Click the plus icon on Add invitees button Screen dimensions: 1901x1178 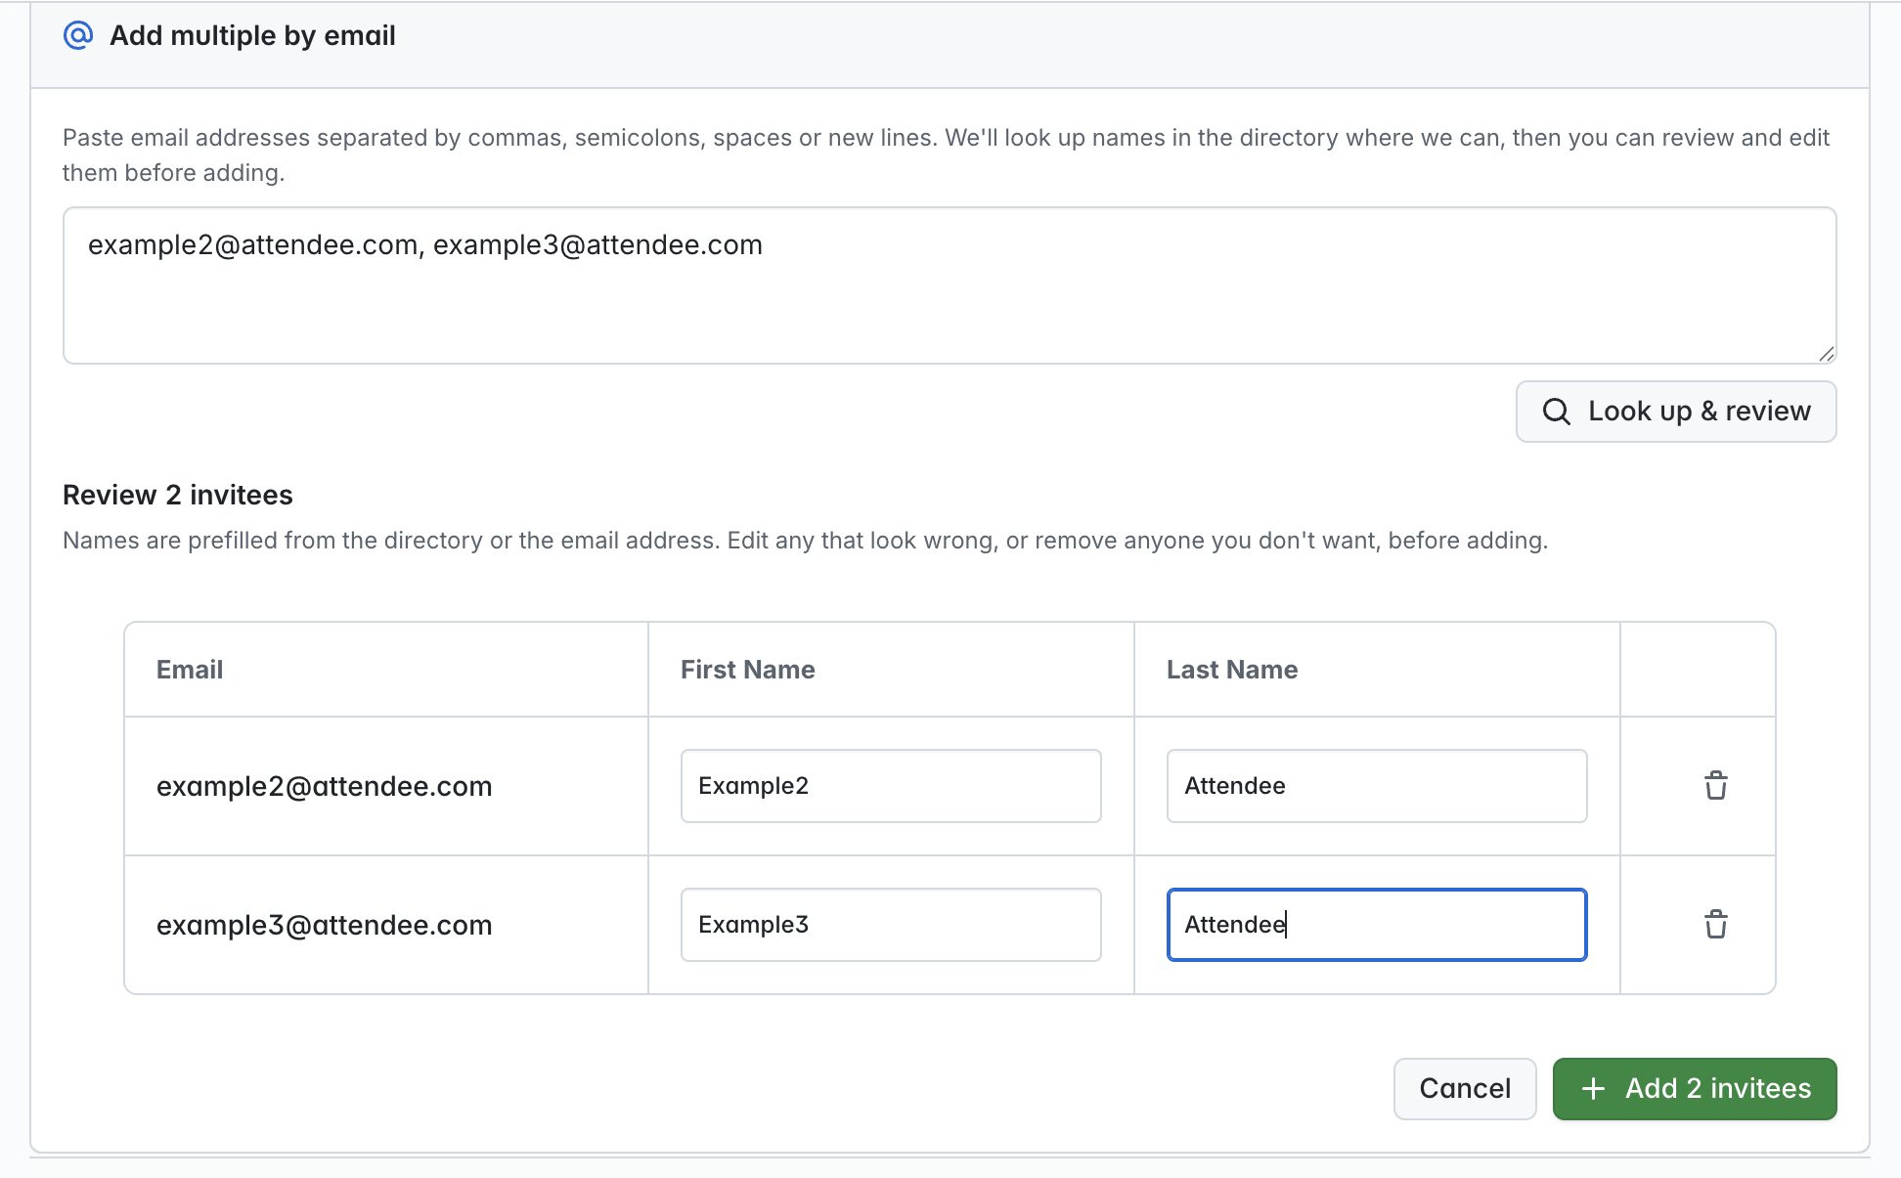(1593, 1089)
